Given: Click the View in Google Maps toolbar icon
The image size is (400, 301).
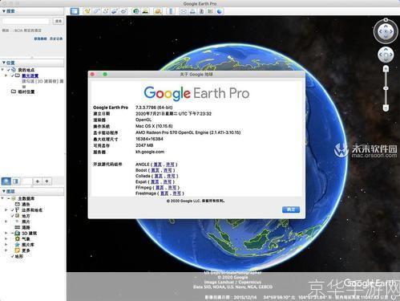Looking at the screenshot, I should [210, 11].
